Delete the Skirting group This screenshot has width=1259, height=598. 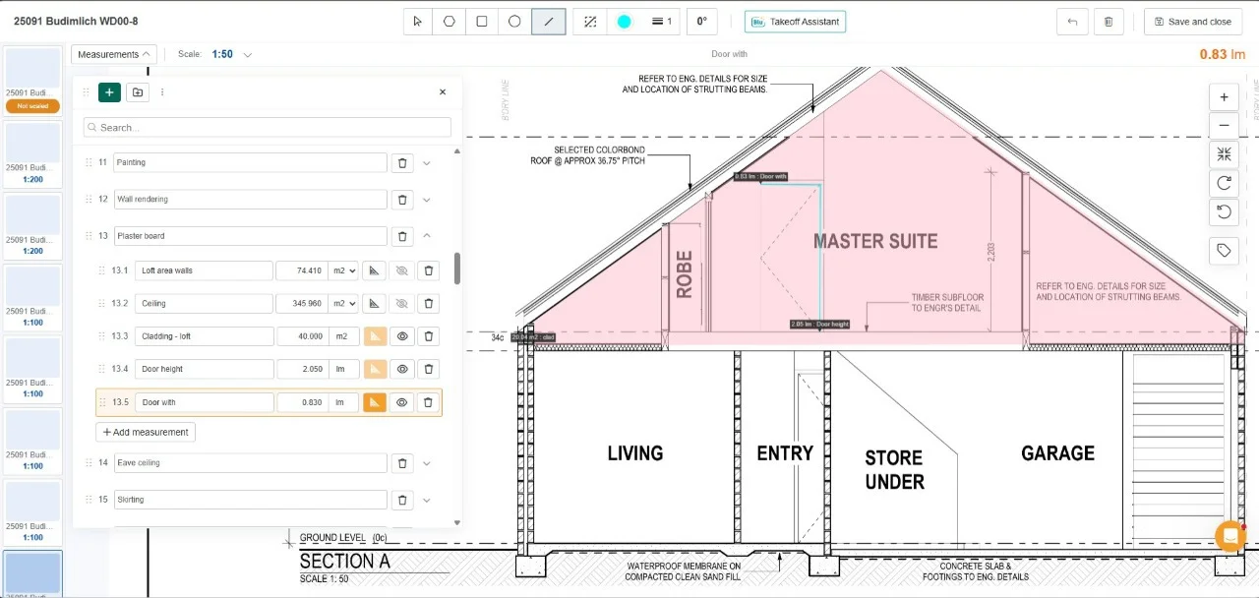coord(402,500)
